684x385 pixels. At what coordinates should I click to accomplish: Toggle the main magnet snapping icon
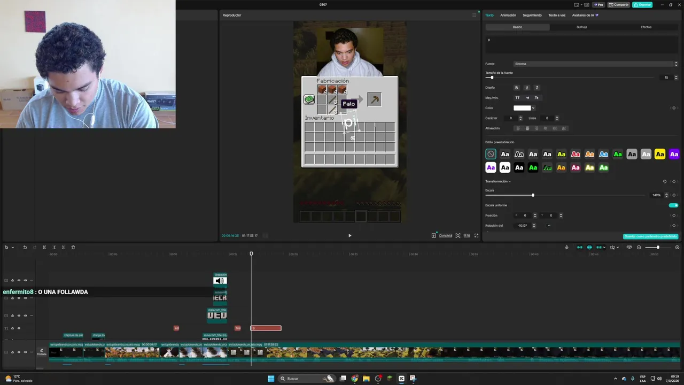coord(579,247)
